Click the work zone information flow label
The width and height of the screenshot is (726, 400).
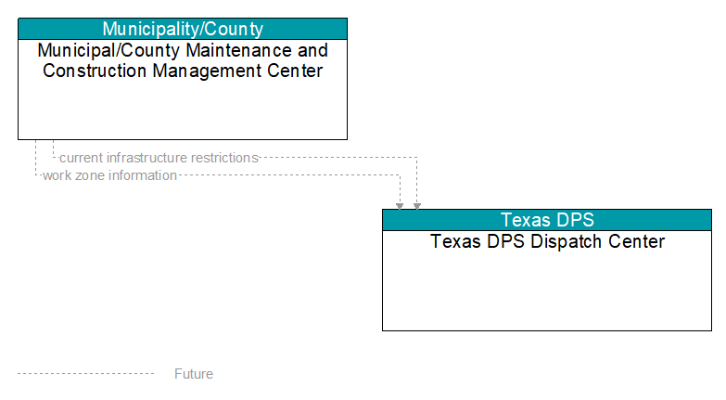pos(109,175)
